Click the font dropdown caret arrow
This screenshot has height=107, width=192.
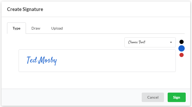(x=171, y=42)
